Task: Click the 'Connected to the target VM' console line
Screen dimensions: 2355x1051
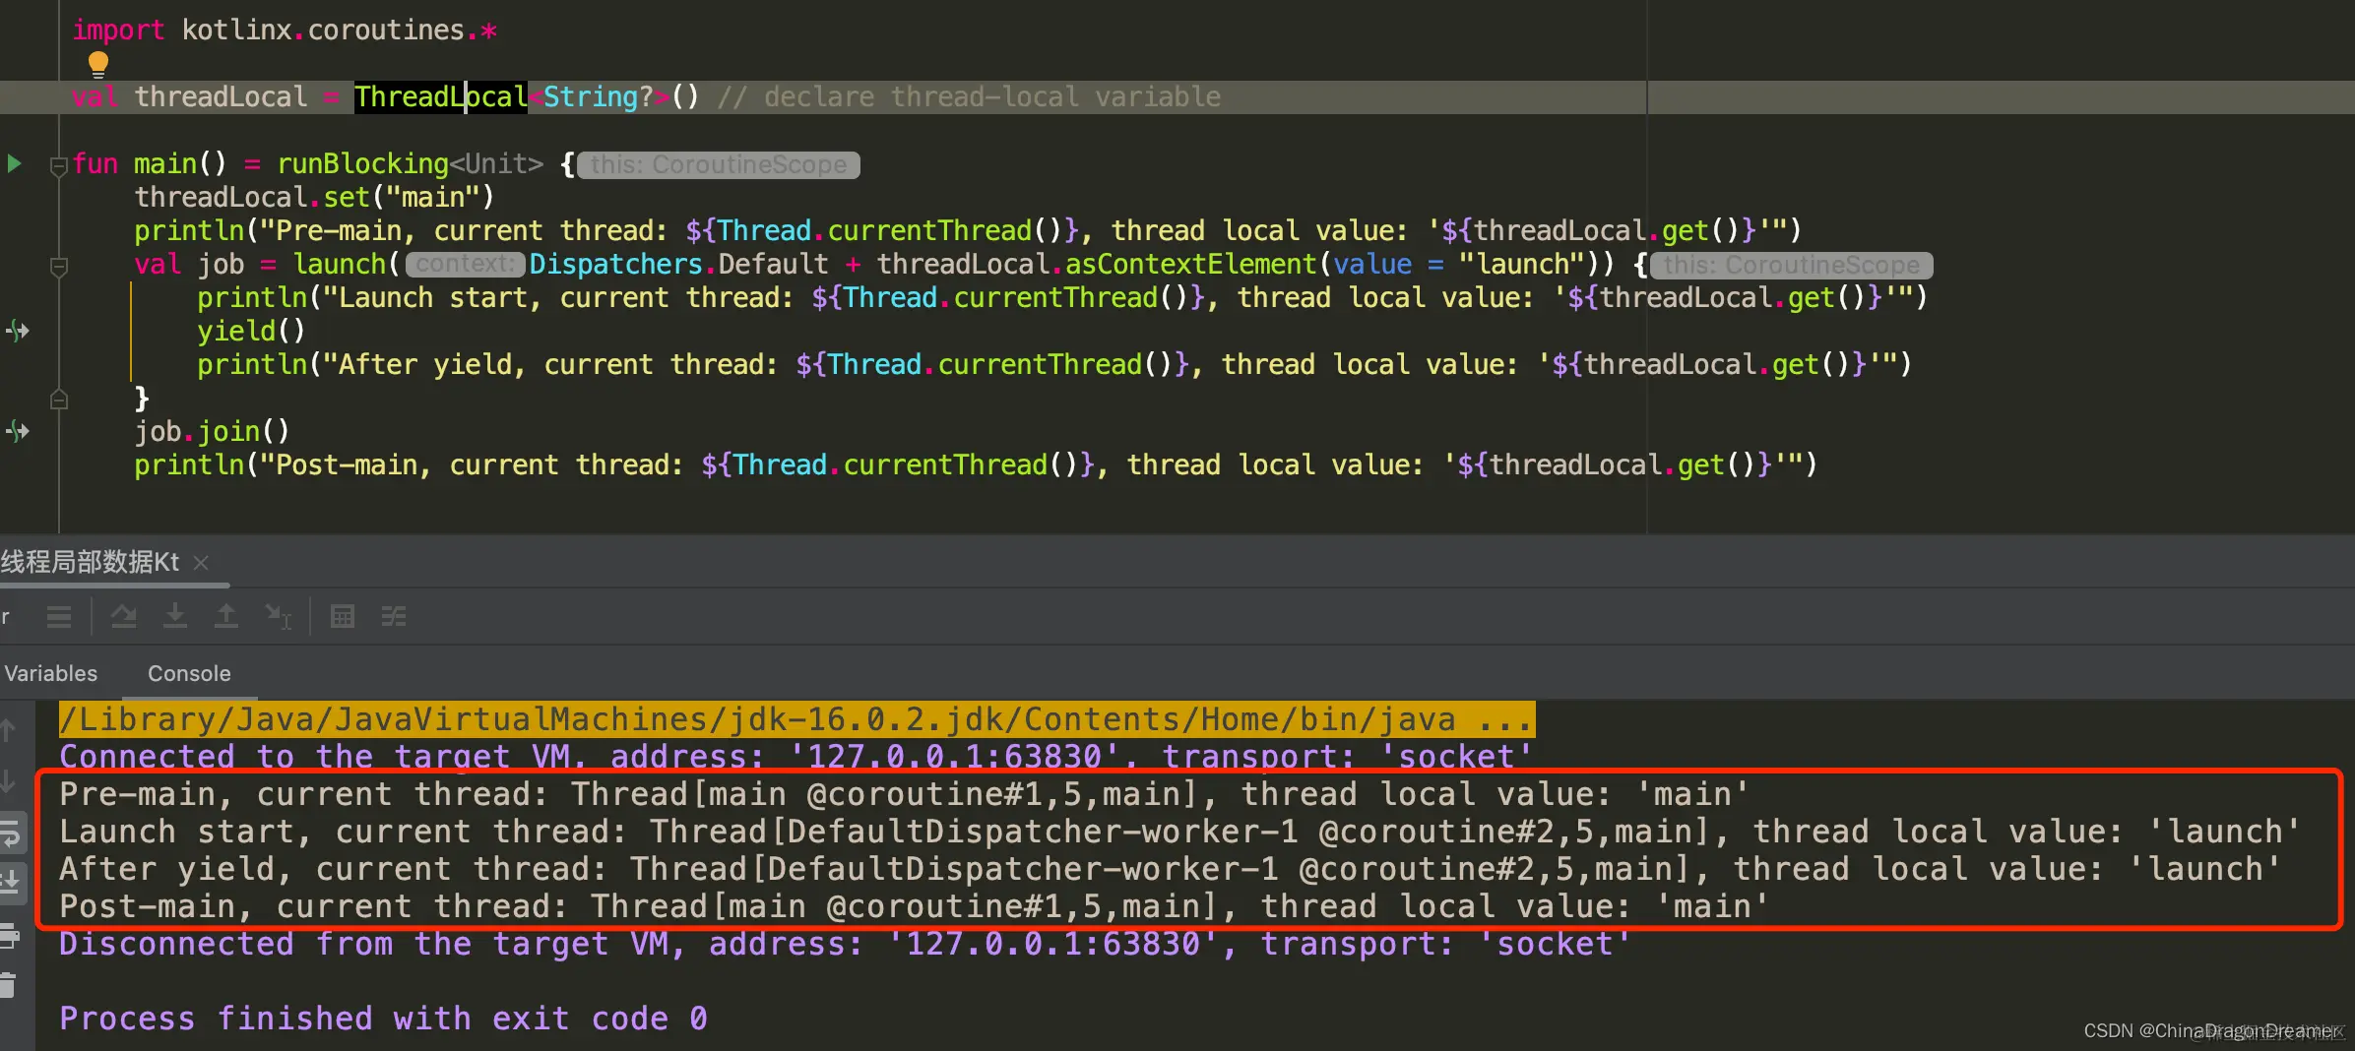Action: pyautogui.click(x=796, y=756)
